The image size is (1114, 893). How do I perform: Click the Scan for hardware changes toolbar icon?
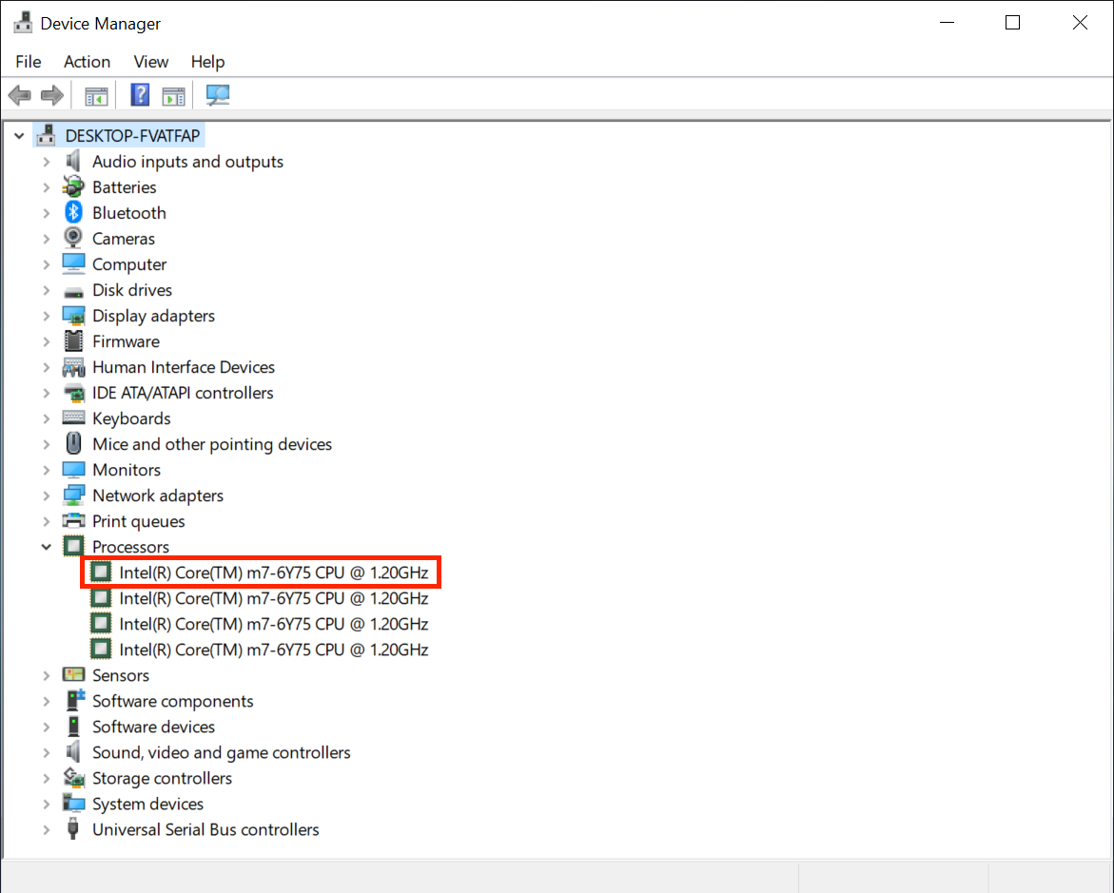coord(219,95)
